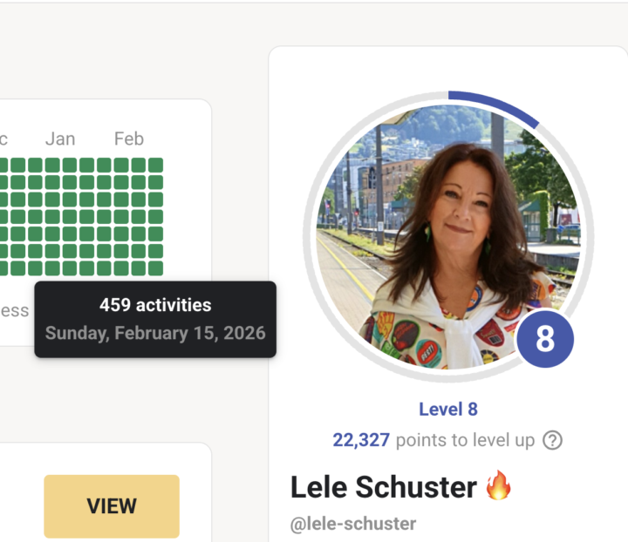Click the 22,327 points number

pyautogui.click(x=361, y=440)
